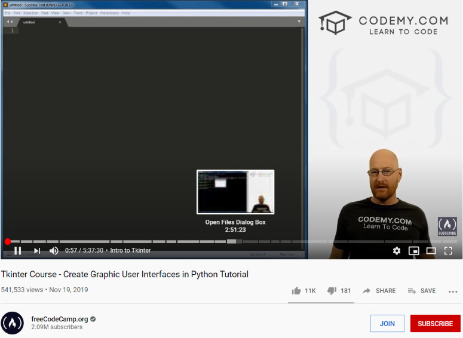Click the 541,533 views text
The image size is (463, 338).
pyautogui.click(x=22, y=290)
